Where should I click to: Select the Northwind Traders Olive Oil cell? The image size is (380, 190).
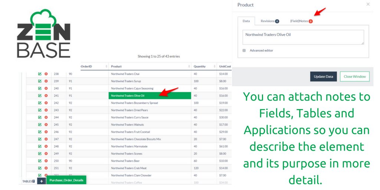(150, 96)
